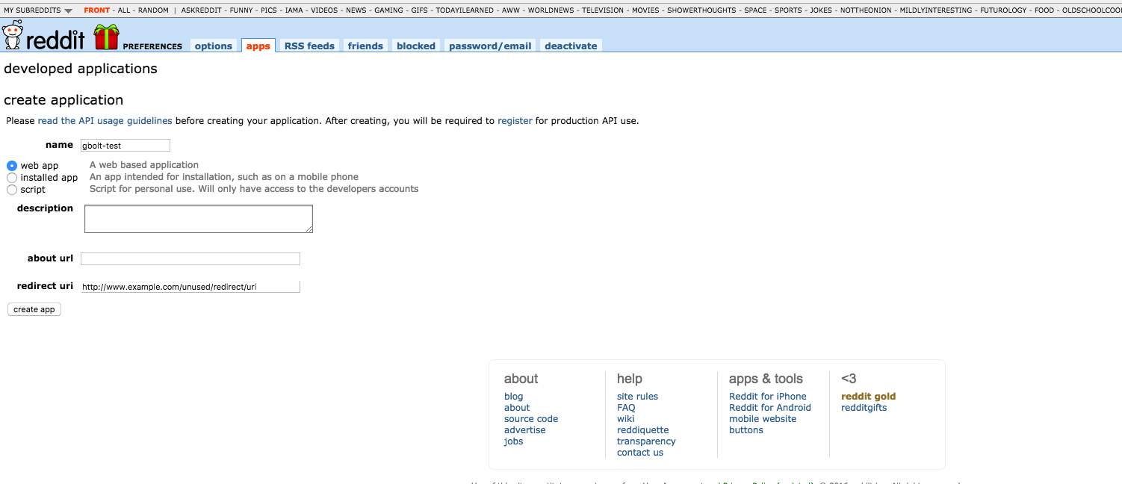This screenshot has height=484, width=1122.
Task: Visit NEWS from the top bar
Action: [356, 10]
